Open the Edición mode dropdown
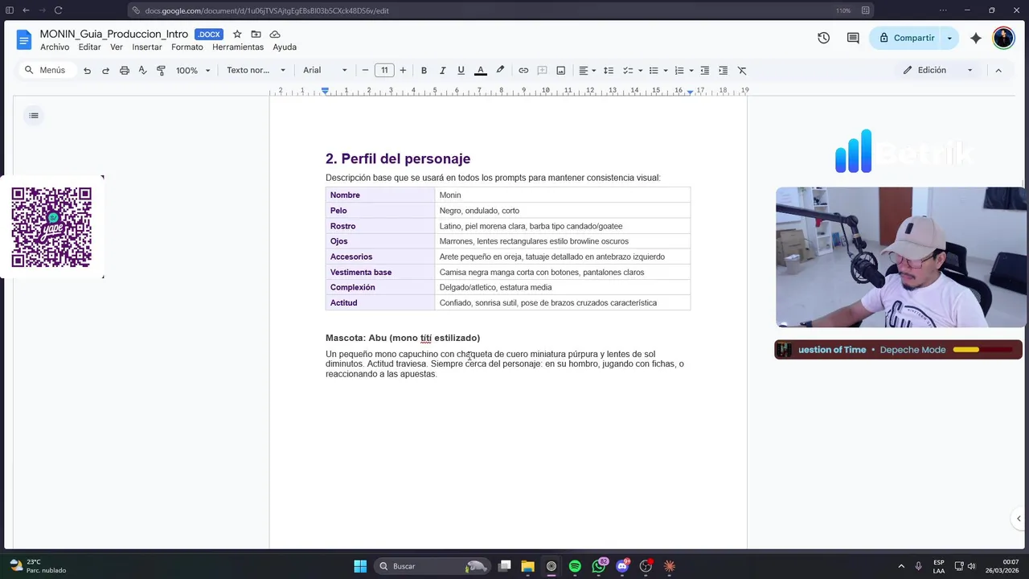1029x579 pixels. tap(937, 71)
